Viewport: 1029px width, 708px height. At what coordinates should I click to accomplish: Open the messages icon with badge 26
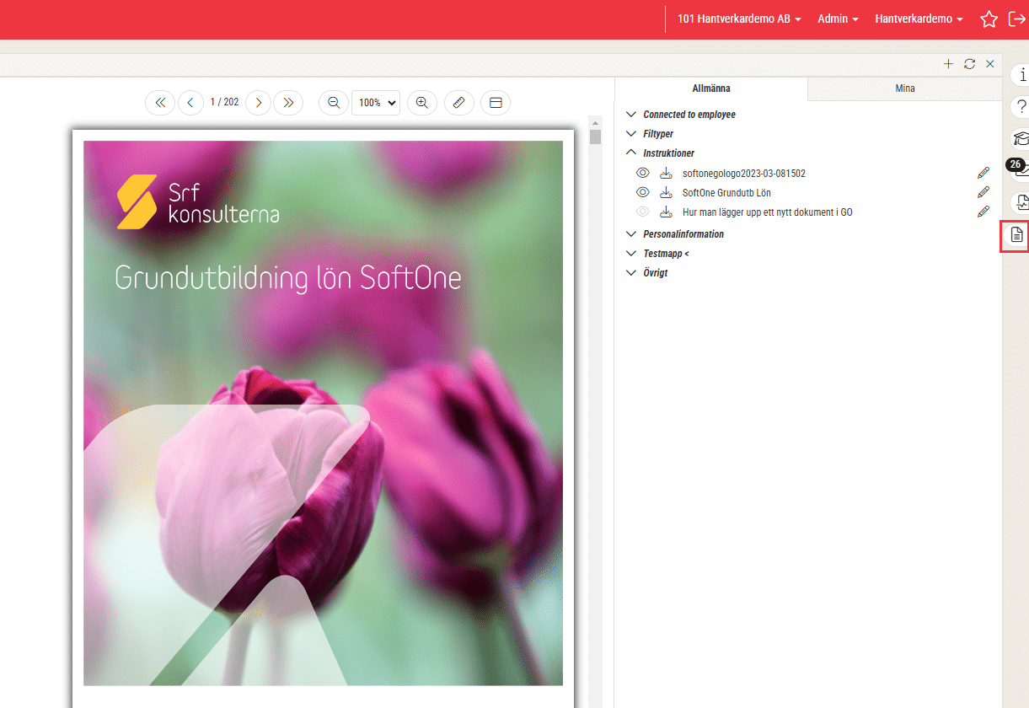1018,169
